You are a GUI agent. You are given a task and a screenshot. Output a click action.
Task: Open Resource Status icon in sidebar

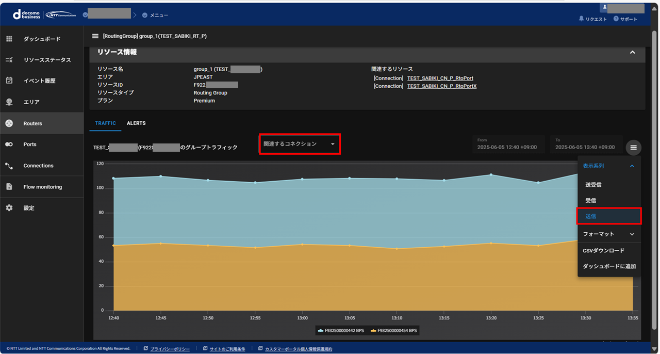click(x=9, y=60)
